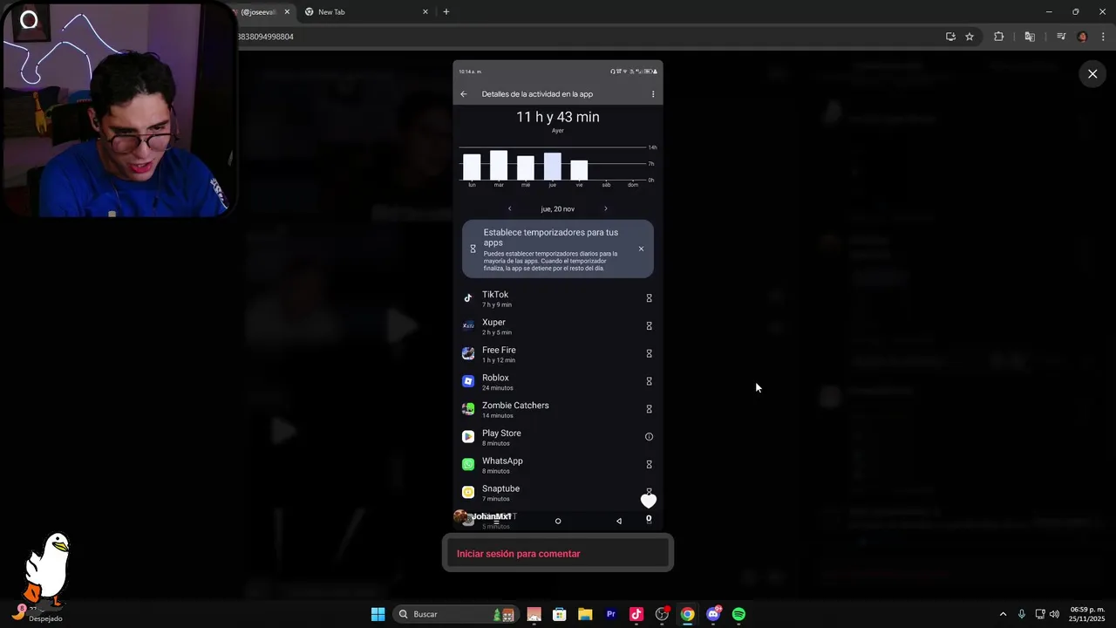Image resolution: width=1116 pixels, height=628 pixels.
Task: Open Chrome media controls icon
Action: coord(1061,37)
